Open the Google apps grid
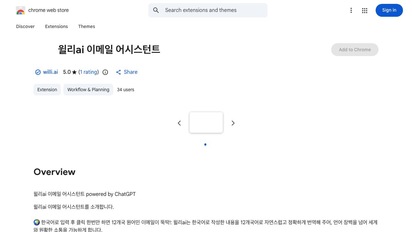 tap(365, 10)
